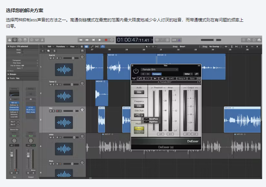Open the Note Pads icon
This screenshot has width=266, height=187.
tap(249, 40)
